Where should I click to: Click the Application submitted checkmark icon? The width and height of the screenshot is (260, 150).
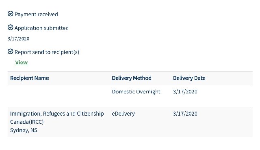coord(10,27)
